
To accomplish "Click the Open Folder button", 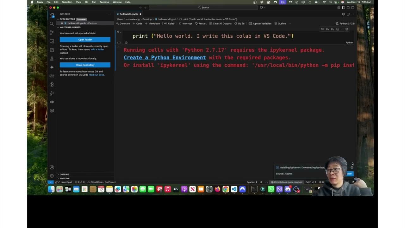I will click(x=84, y=39).
